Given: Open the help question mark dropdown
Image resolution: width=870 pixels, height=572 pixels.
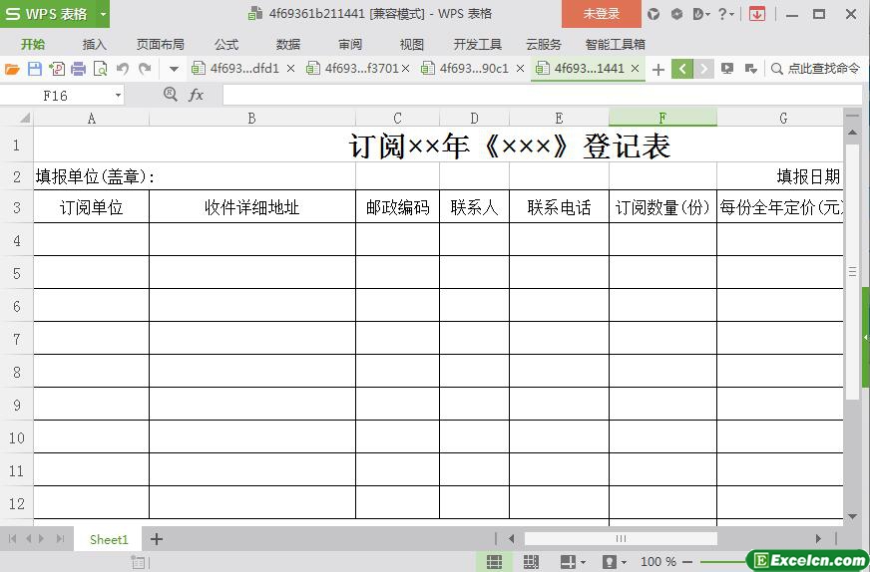Looking at the screenshot, I should [x=725, y=14].
